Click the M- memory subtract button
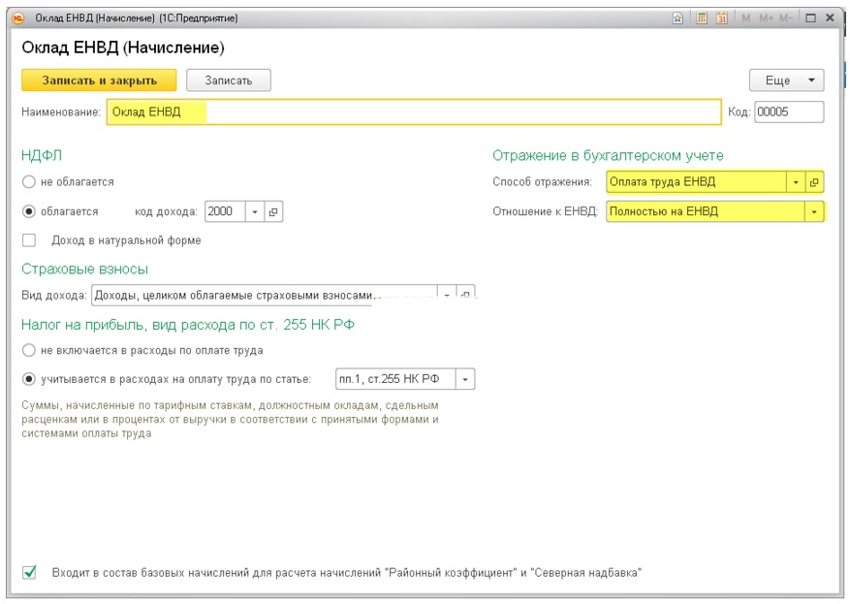This screenshot has height=604, width=850. 785,17
